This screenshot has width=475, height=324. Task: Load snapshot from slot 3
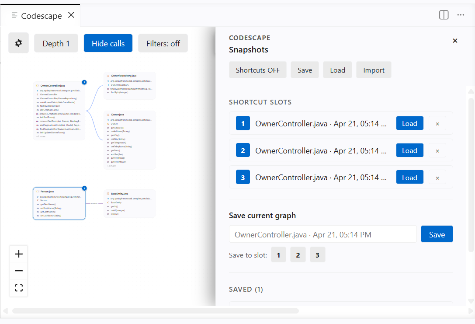tap(409, 178)
